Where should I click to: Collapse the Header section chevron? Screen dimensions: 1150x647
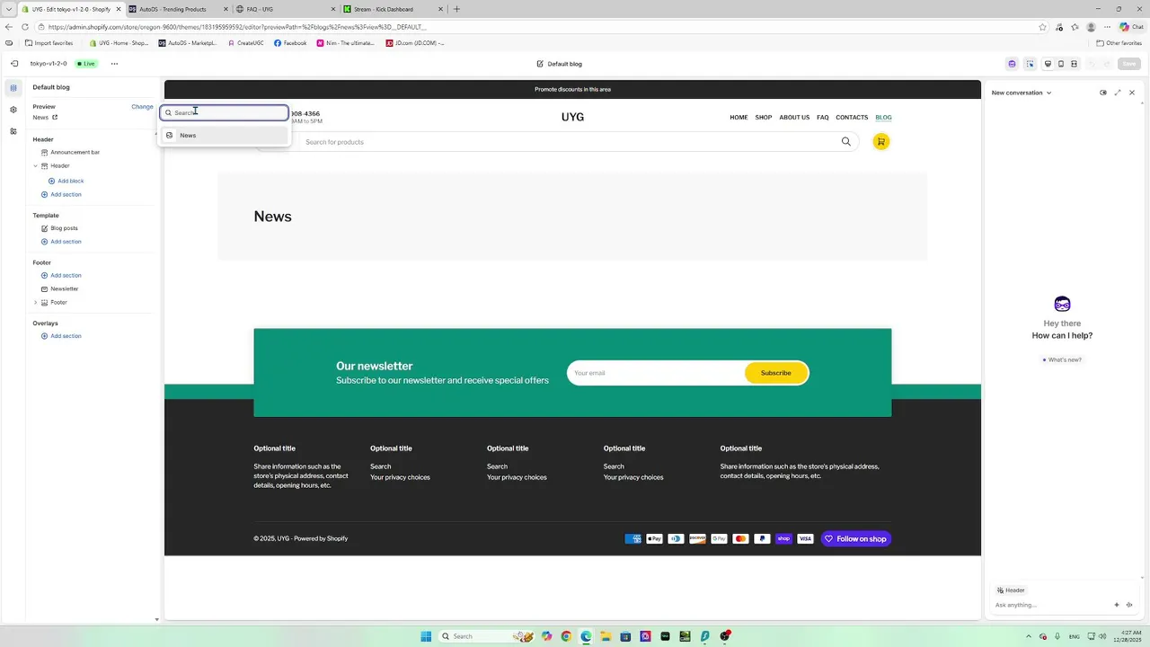coord(35,166)
